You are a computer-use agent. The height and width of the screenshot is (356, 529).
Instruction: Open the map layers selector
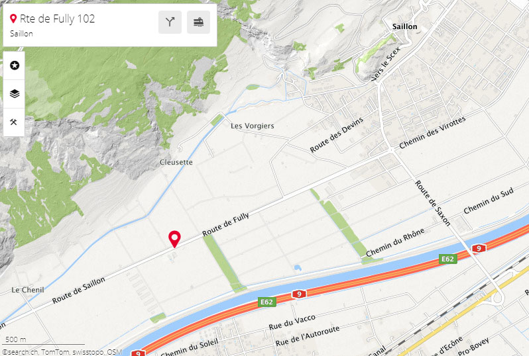pyautogui.click(x=14, y=93)
